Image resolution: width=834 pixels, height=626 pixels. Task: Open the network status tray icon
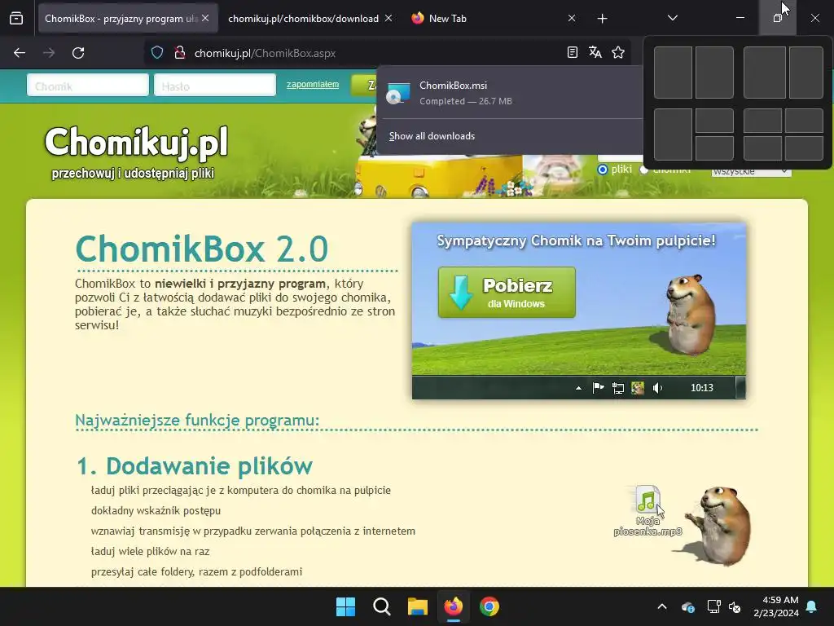point(713,606)
